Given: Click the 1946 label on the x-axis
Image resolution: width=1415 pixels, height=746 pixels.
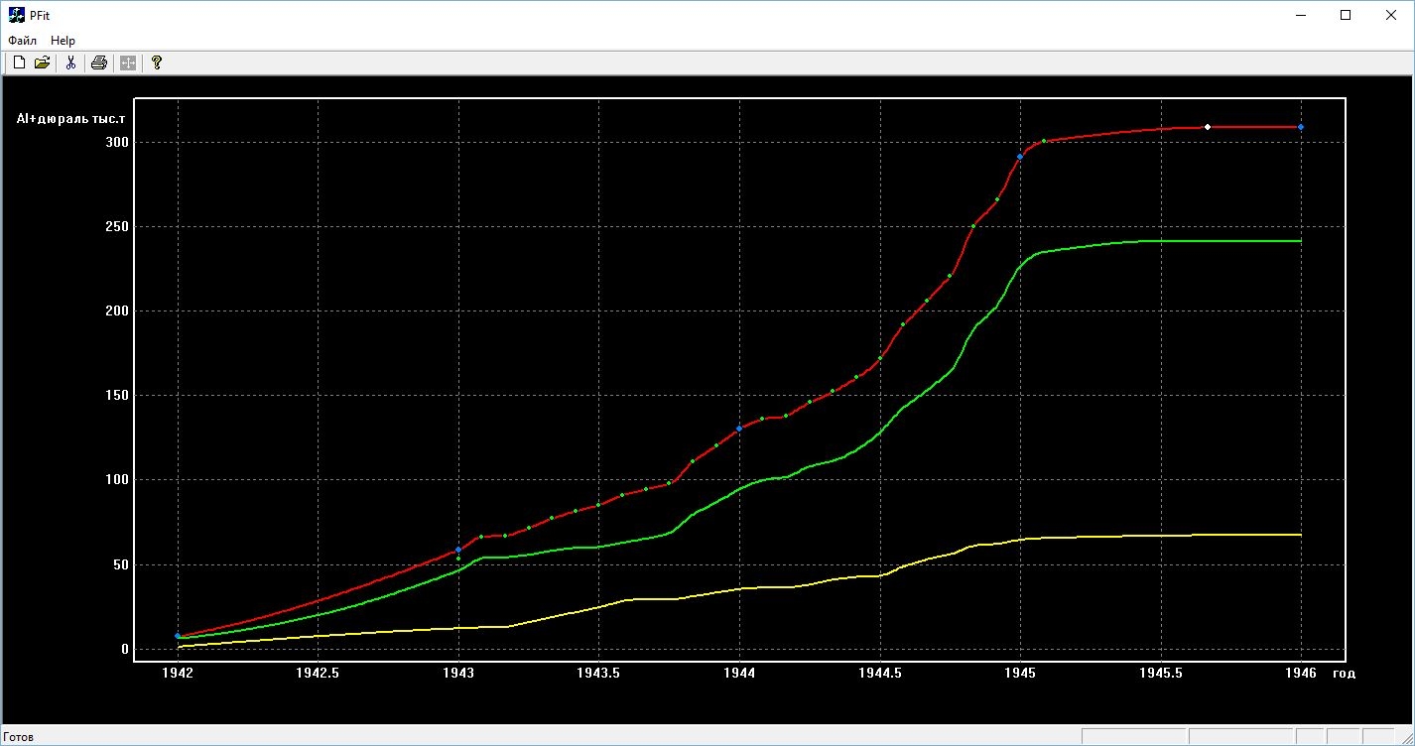Looking at the screenshot, I should pyautogui.click(x=1301, y=673).
